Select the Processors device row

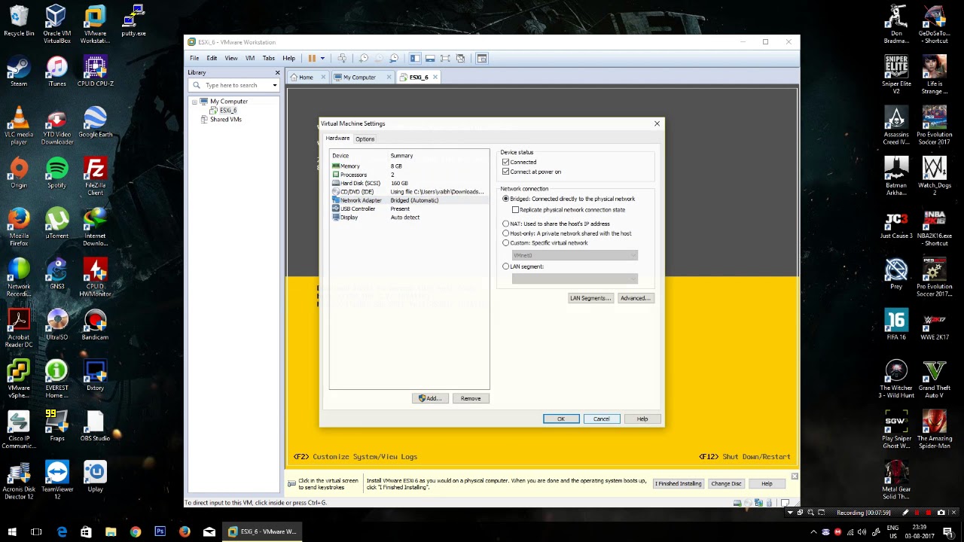(x=409, y=175)
